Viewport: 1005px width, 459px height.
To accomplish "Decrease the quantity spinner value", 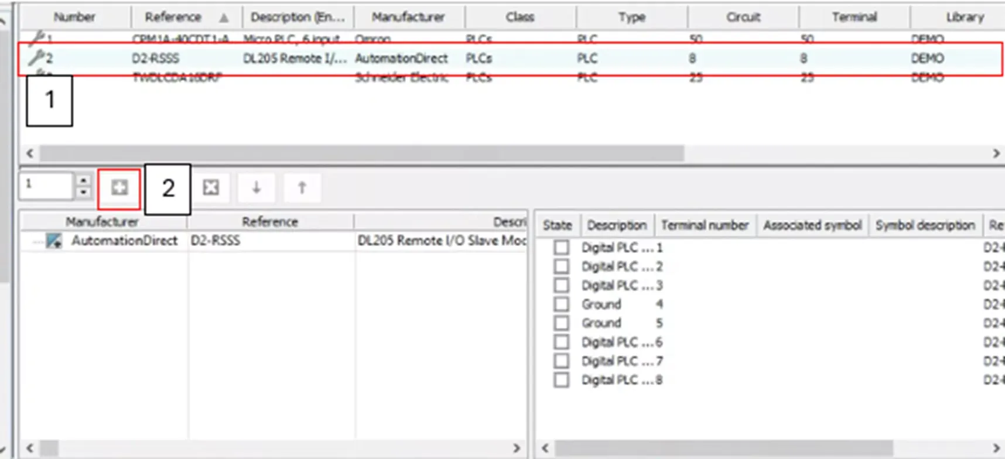I will tap(83, 193).
